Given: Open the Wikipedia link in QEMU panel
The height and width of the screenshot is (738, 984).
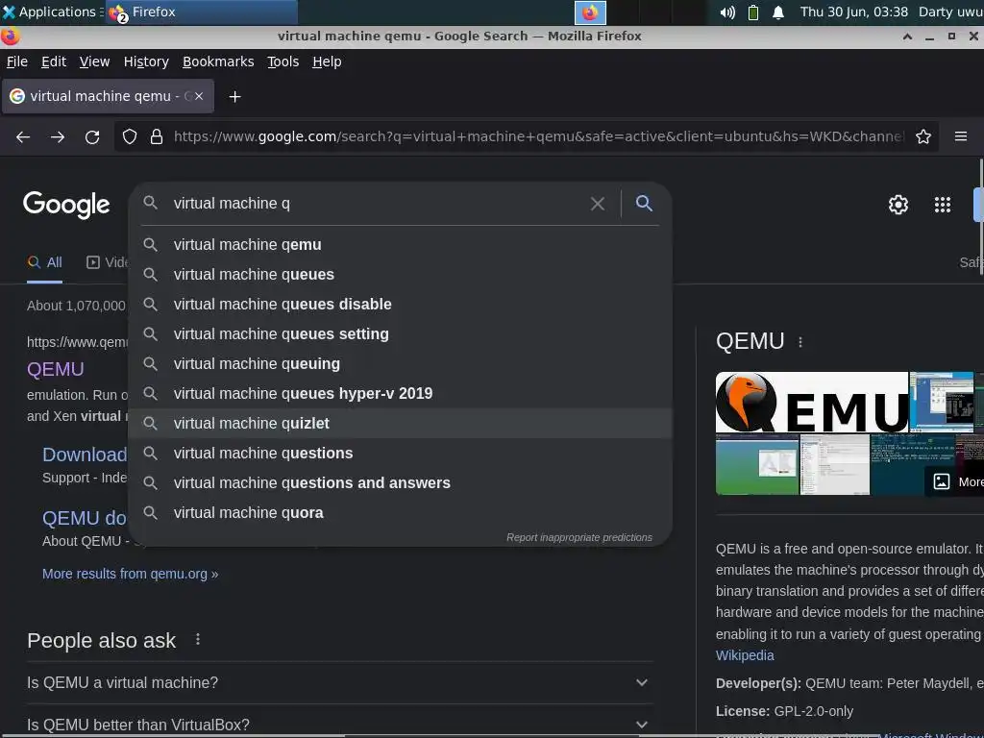Looking at the screenshot, I should pos(745,655).
